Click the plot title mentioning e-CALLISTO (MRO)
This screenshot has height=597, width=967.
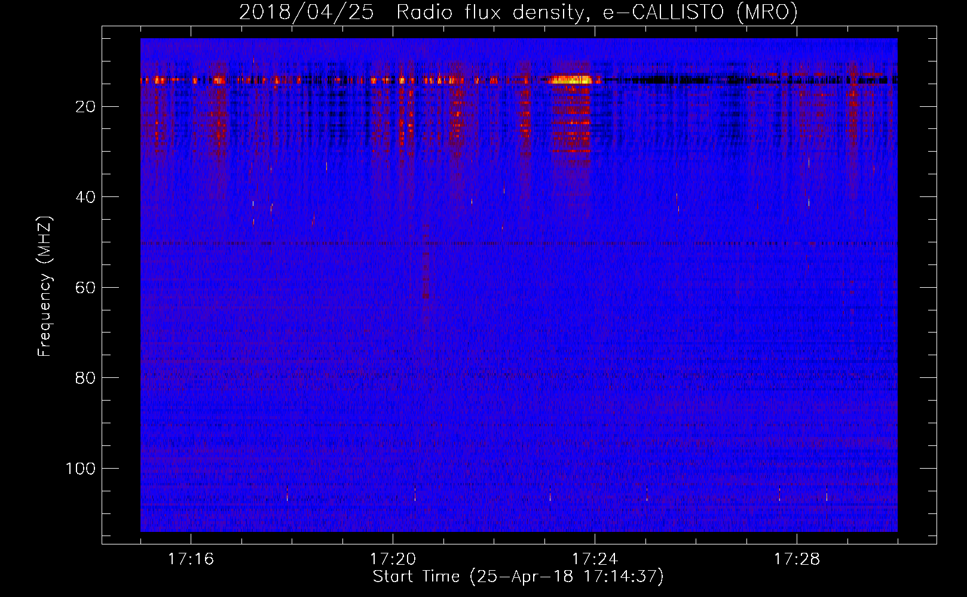pos(518,12)
